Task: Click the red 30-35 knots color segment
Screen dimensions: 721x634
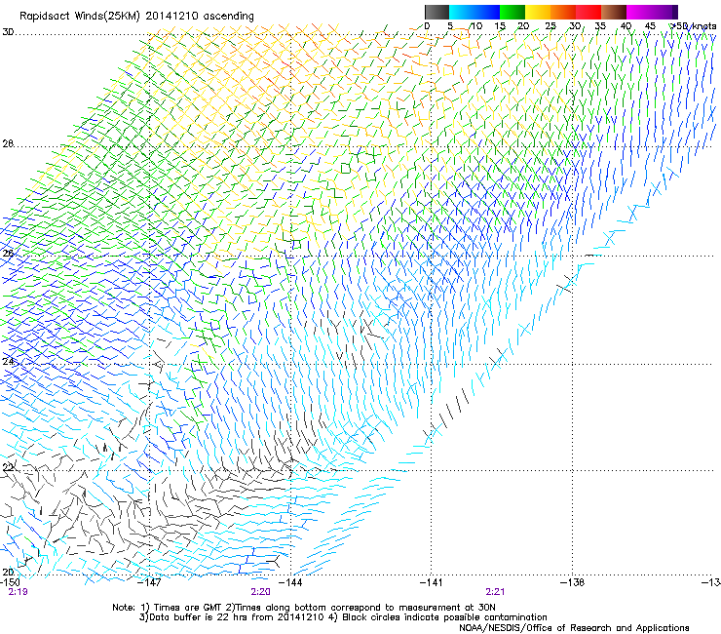Action: click(588, 12)
